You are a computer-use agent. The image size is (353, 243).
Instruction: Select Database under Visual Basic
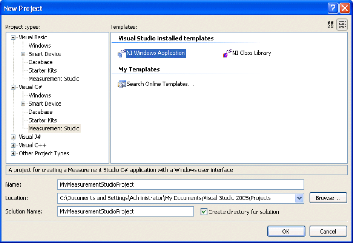point(40,62)
